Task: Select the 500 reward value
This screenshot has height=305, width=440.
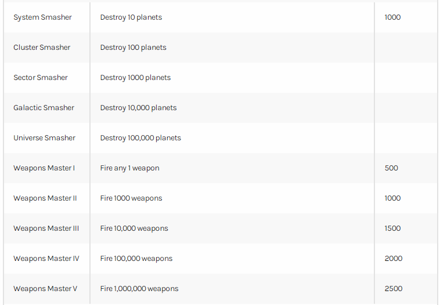Action: (391, 168)
